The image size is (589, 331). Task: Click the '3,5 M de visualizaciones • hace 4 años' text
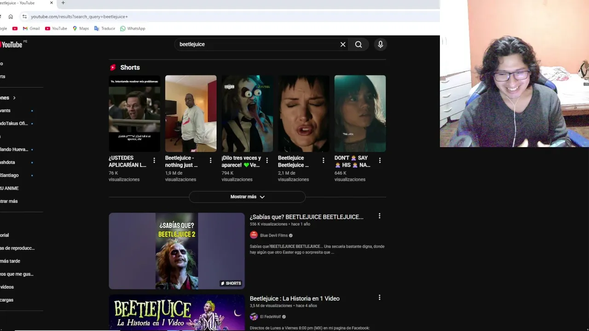[283, 306]
